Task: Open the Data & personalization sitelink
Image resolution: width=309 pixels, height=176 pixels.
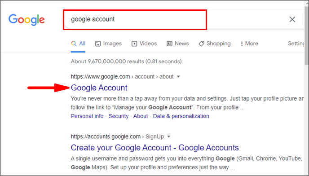Action: 181,116
